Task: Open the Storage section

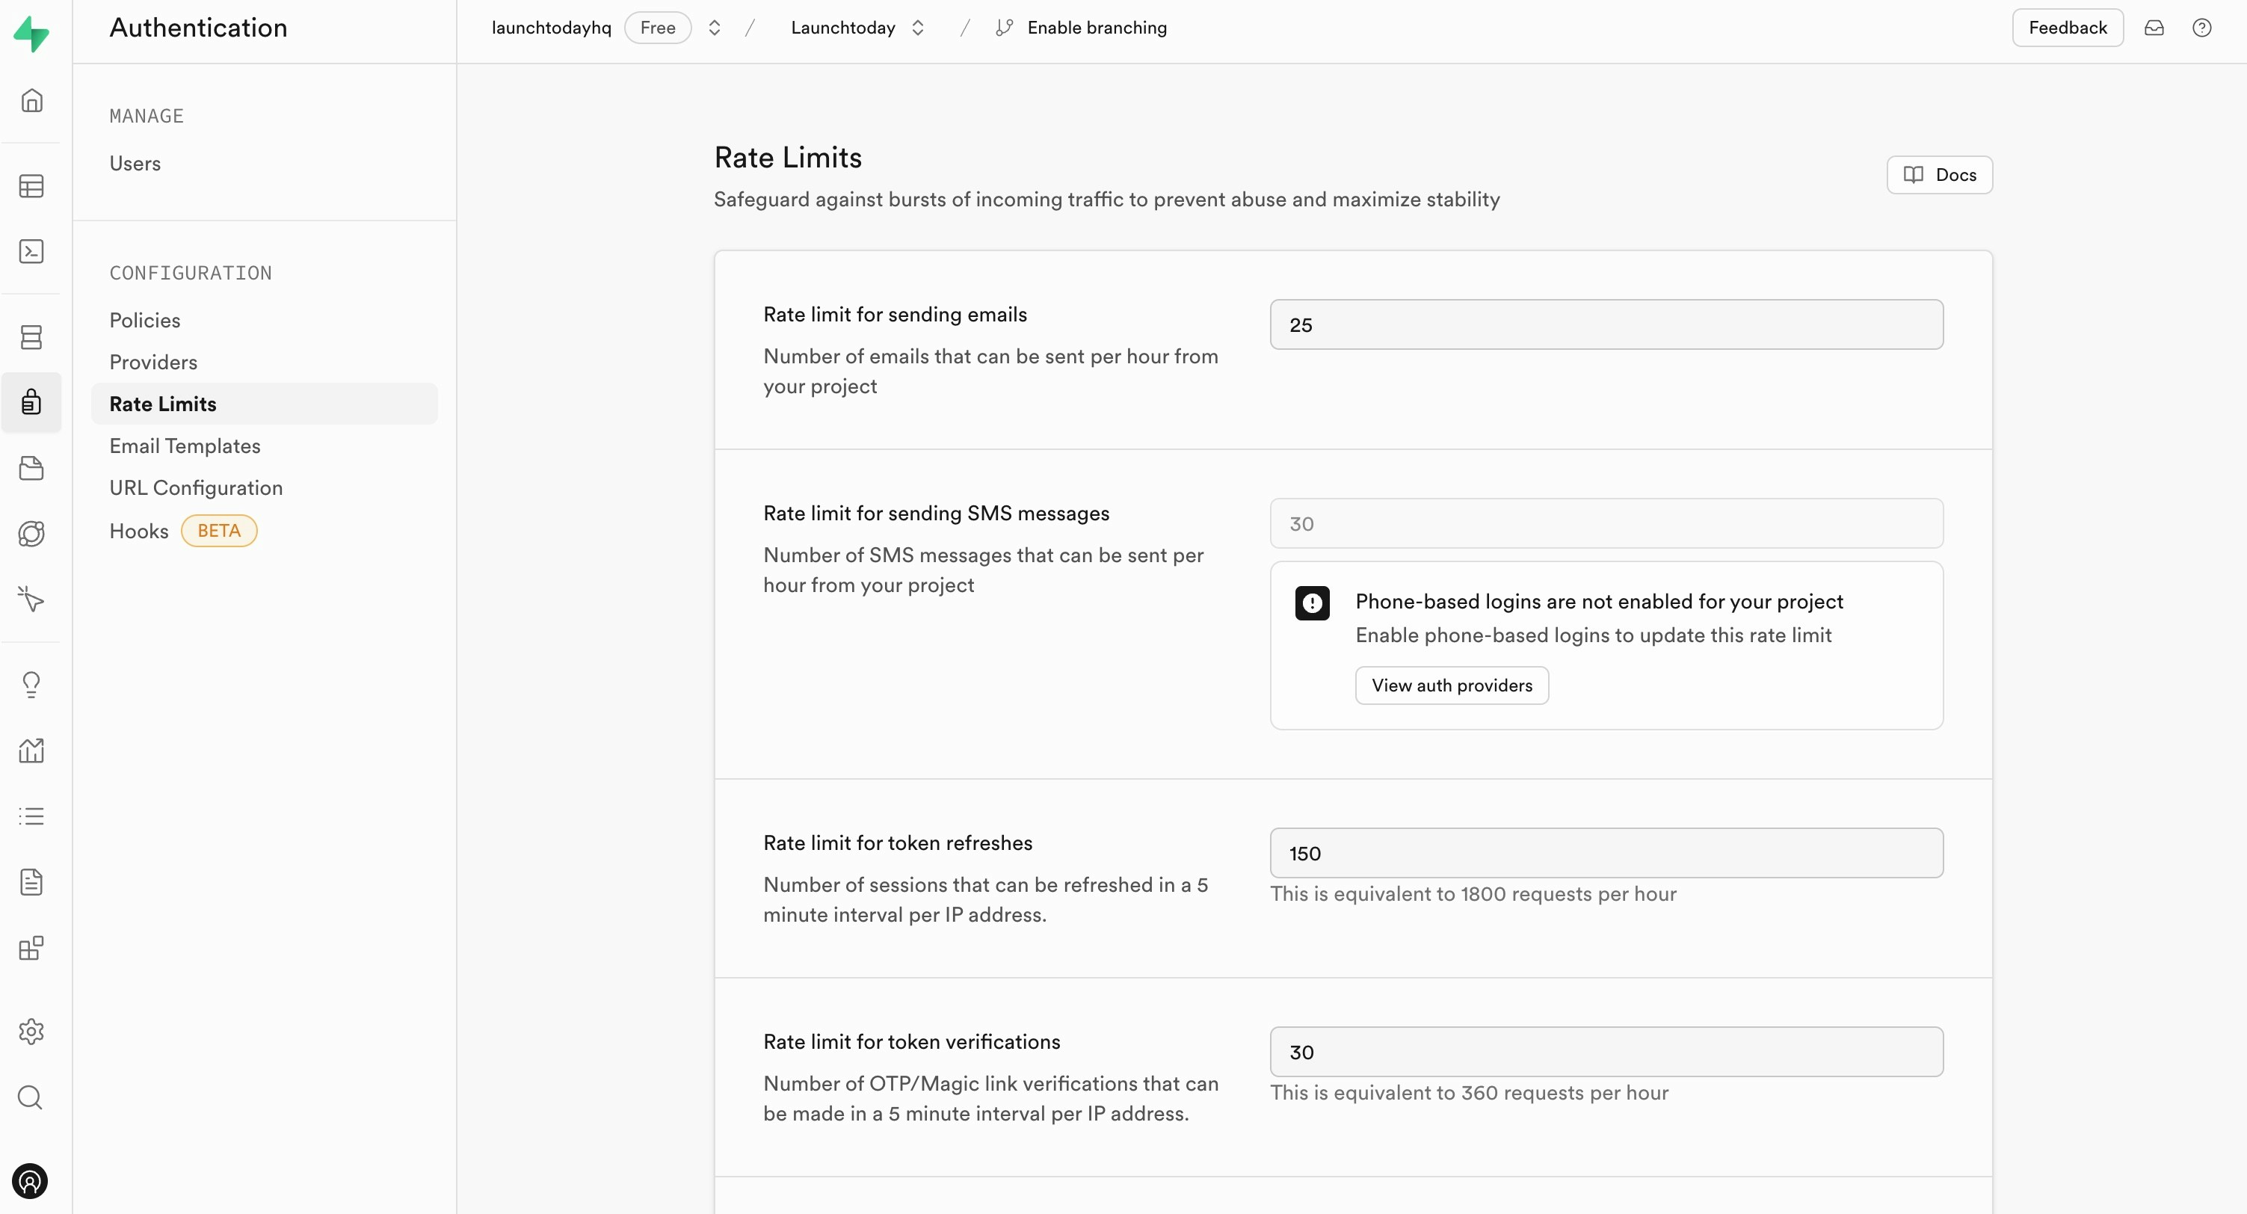Action: 31,468
